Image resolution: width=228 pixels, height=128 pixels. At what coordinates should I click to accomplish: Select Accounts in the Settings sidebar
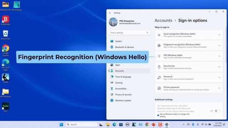pyautogui.click(x=129, y=71)
